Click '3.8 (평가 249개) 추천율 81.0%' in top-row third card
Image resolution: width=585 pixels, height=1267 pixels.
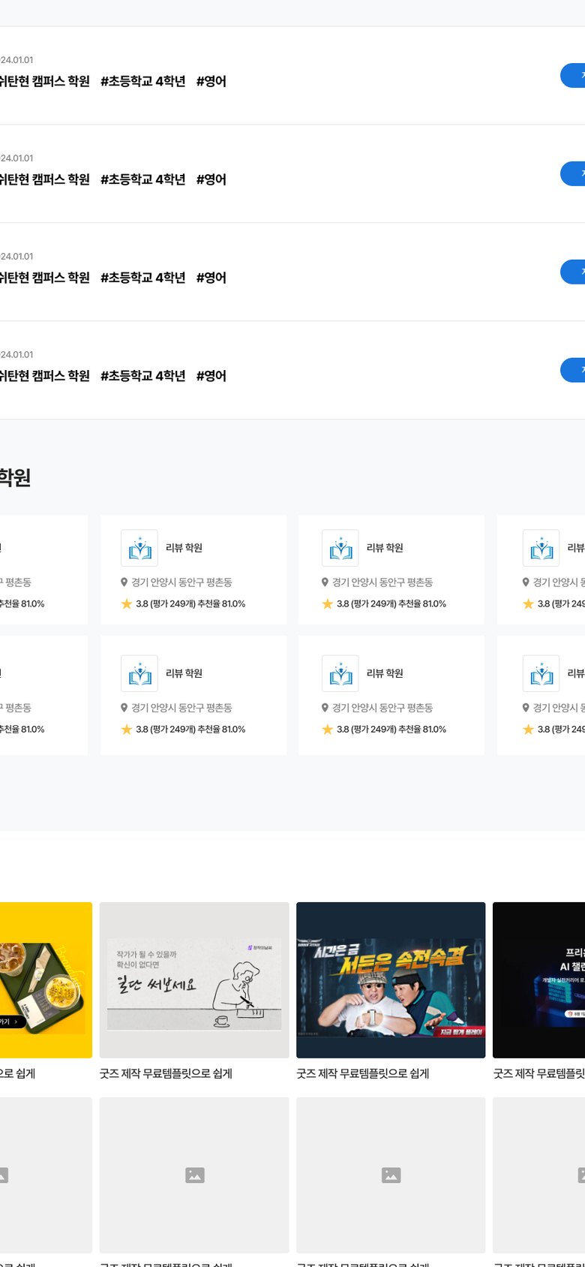pyautogui.click(x=391, y=604)
